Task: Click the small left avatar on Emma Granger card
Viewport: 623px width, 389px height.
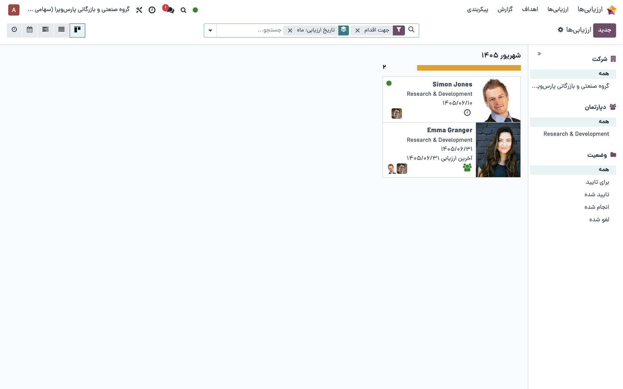Action: (x=392, y=169)
